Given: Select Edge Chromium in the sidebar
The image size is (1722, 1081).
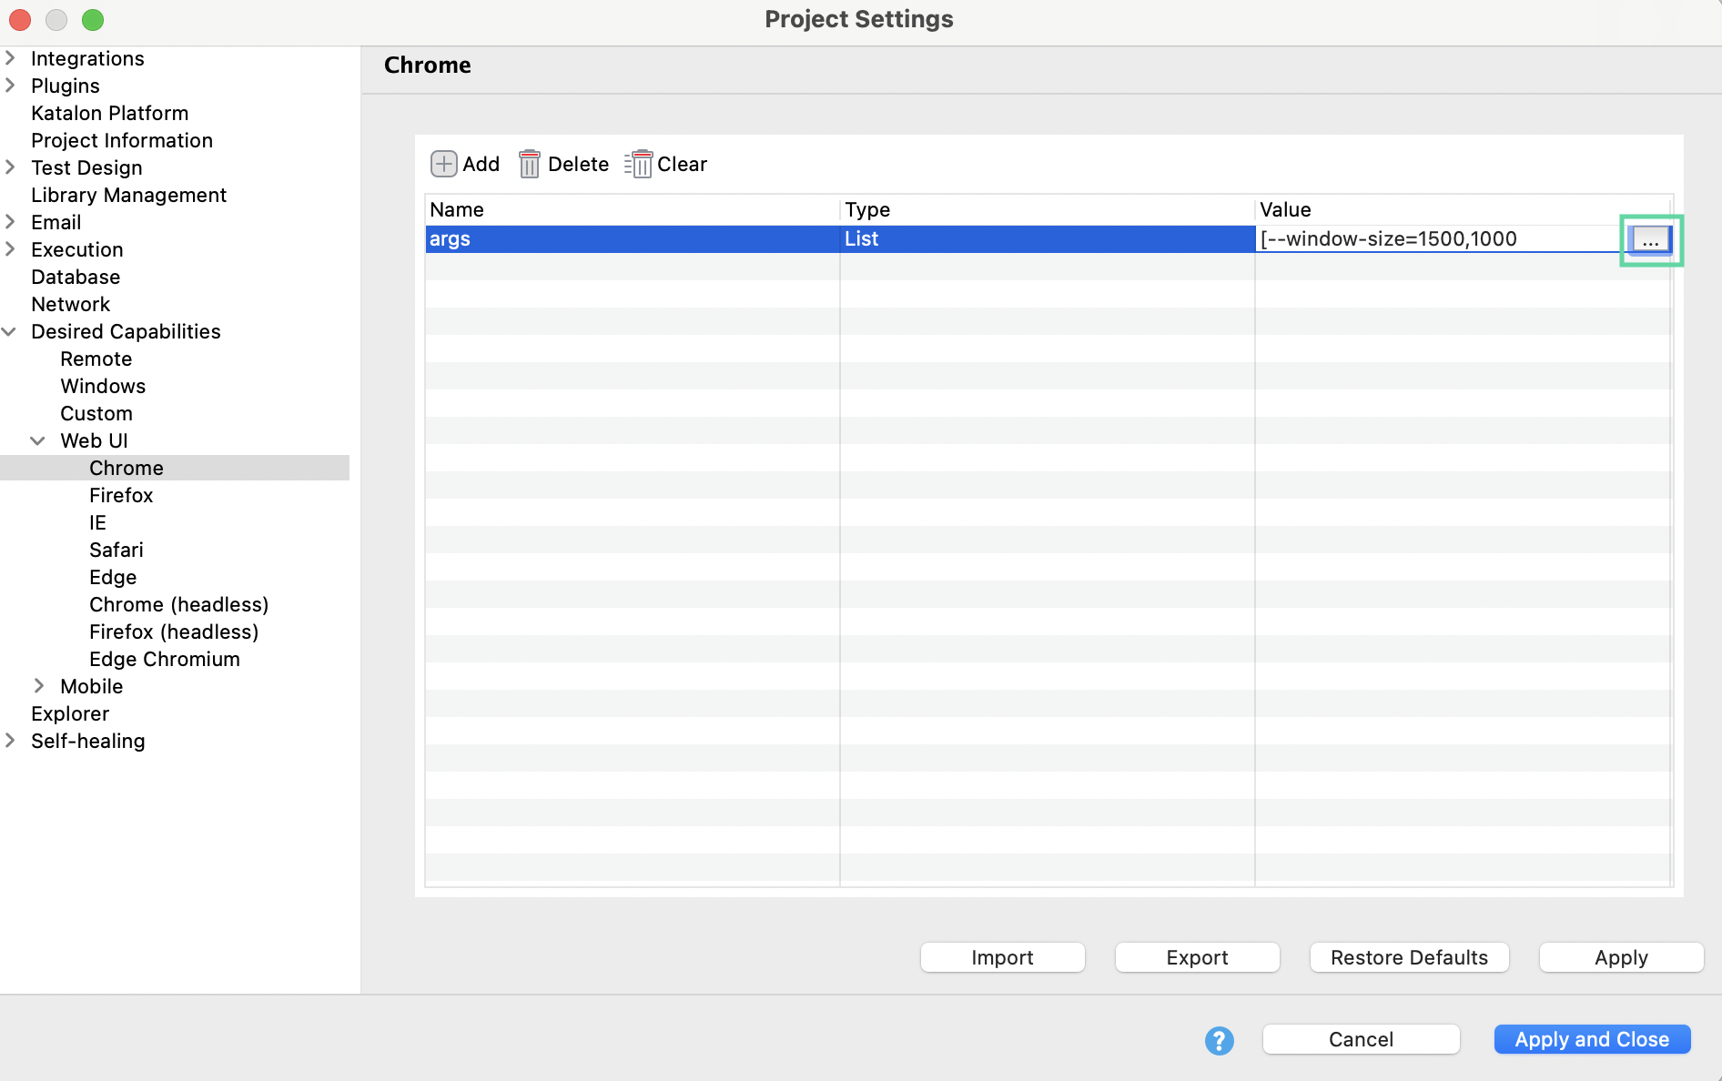Looking at the screenshot, I should [164, 659].
